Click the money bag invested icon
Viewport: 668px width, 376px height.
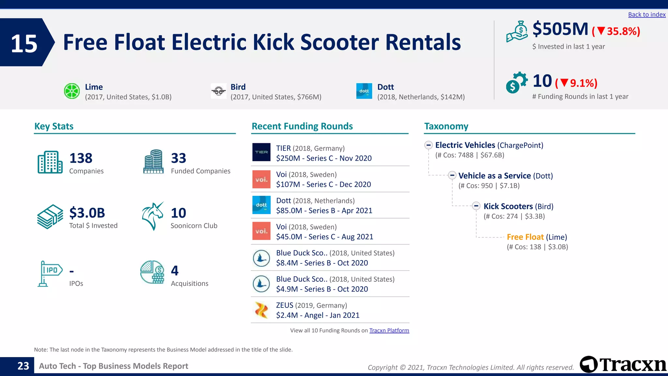pyautogui.click(x=517, y=32)
